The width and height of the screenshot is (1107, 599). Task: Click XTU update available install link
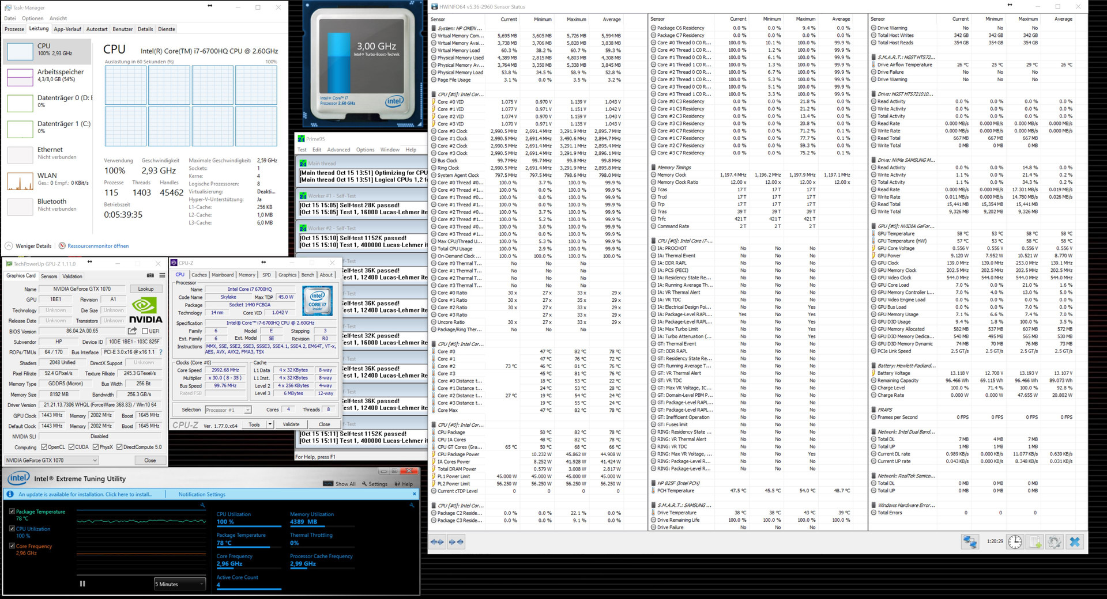(x=85, y=494)
